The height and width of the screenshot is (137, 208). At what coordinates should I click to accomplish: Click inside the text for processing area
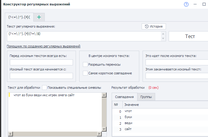(x=55, y=112)
